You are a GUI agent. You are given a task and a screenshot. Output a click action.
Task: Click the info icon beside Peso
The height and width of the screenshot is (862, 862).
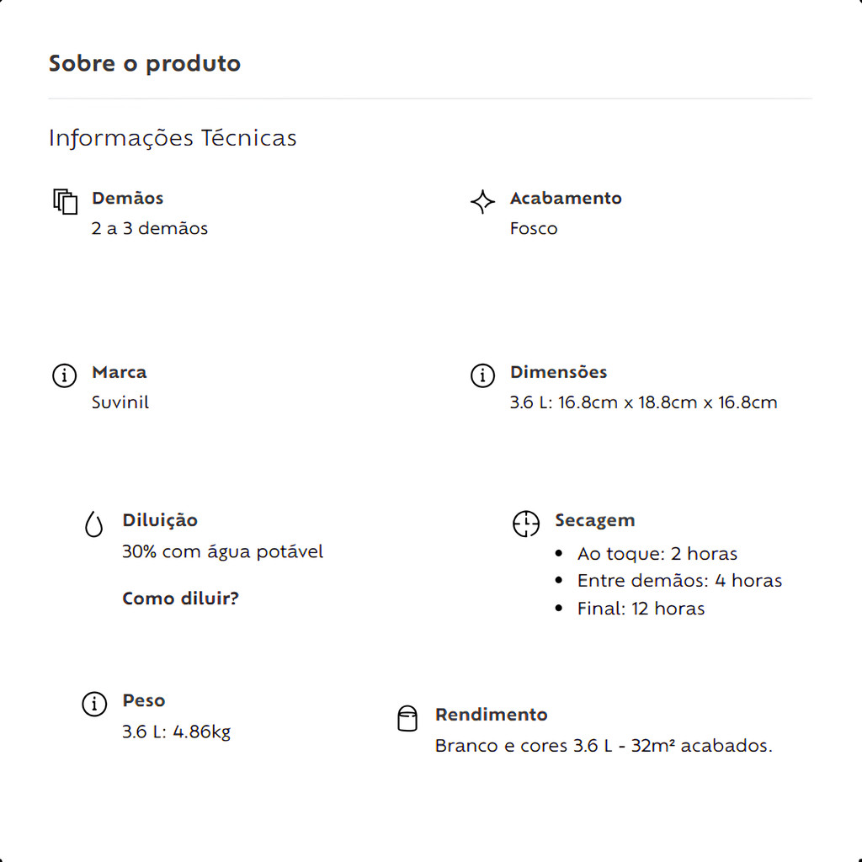(x=94, y=704)
